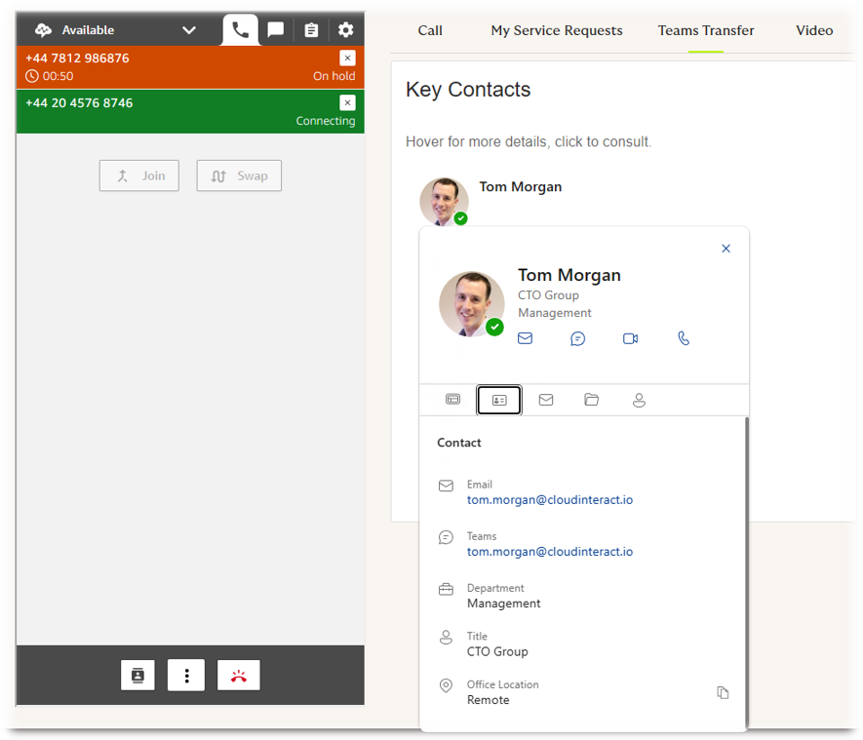Copy the Office Location value

pos(723,692)
